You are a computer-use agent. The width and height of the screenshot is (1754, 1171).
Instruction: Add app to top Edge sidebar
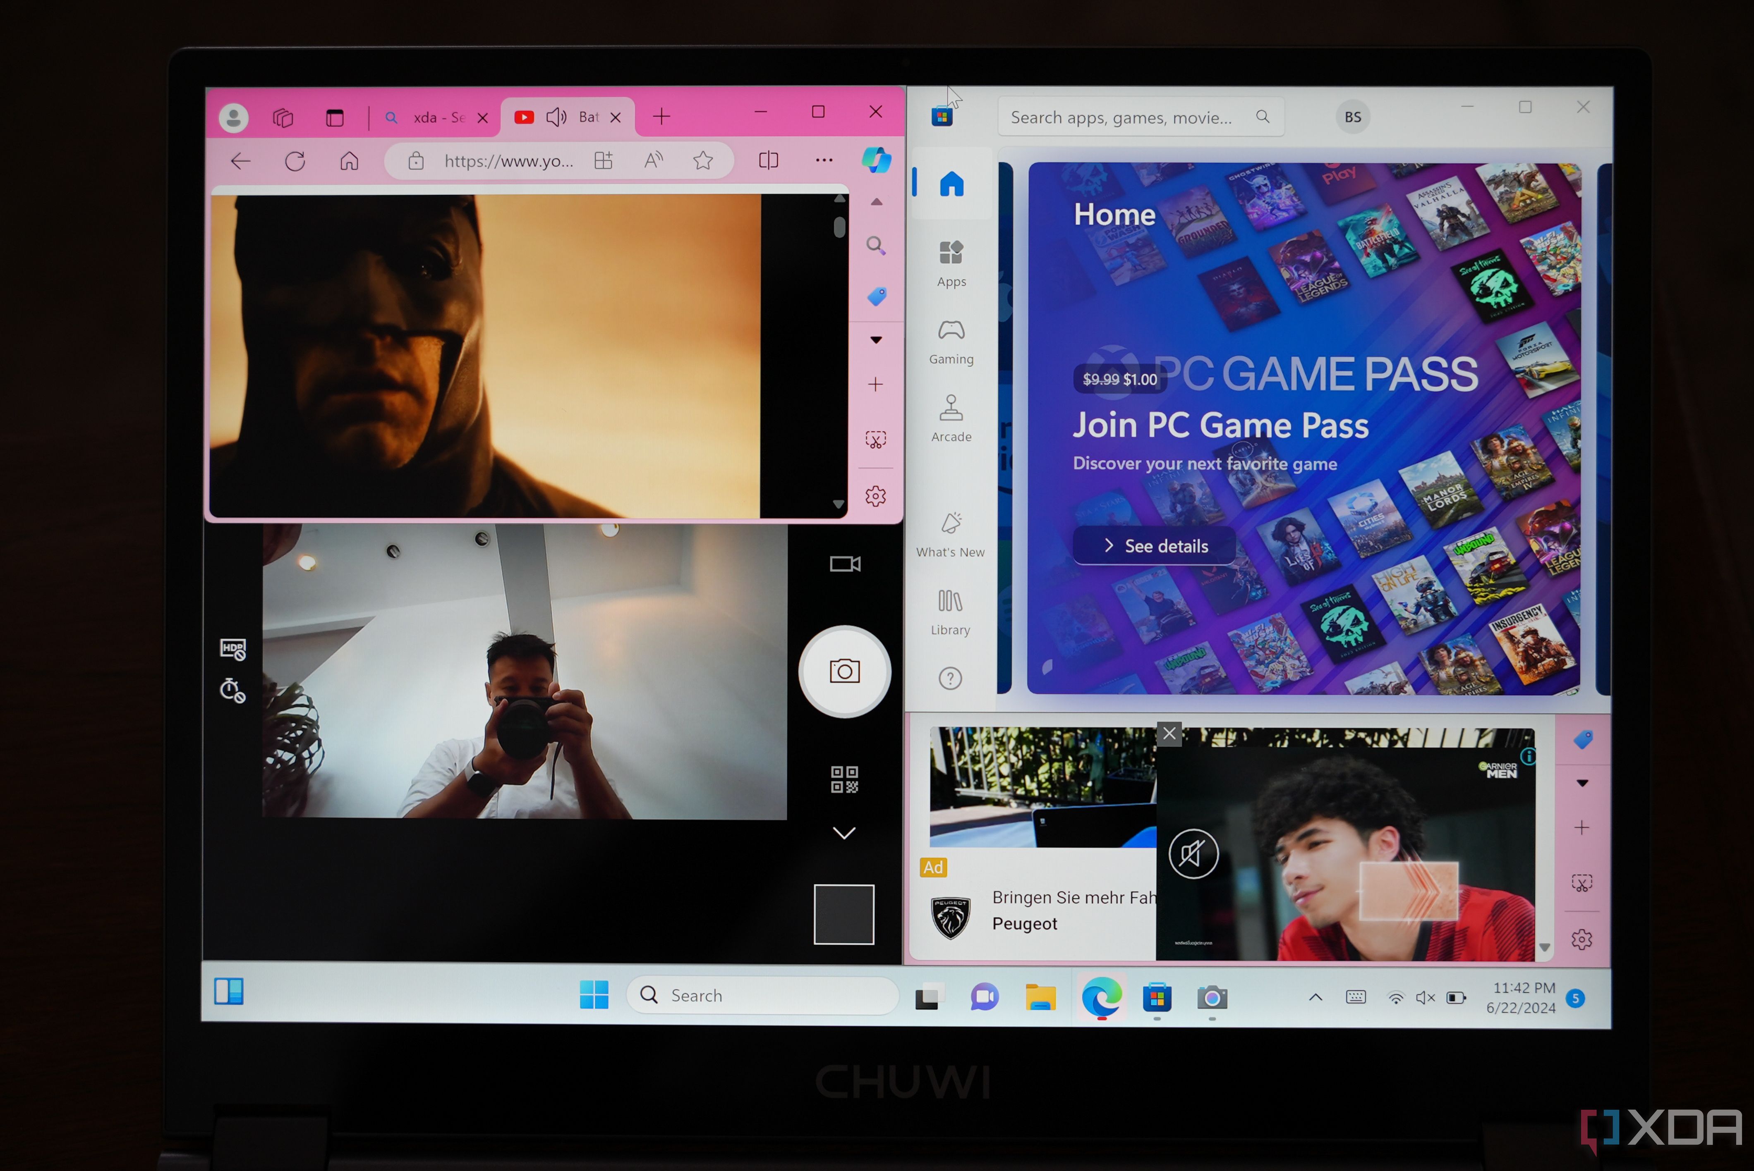875,384
